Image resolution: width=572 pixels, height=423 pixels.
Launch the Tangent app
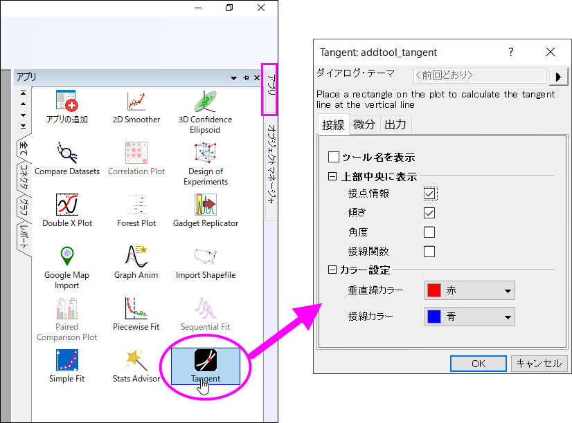(x=206, y=366)
